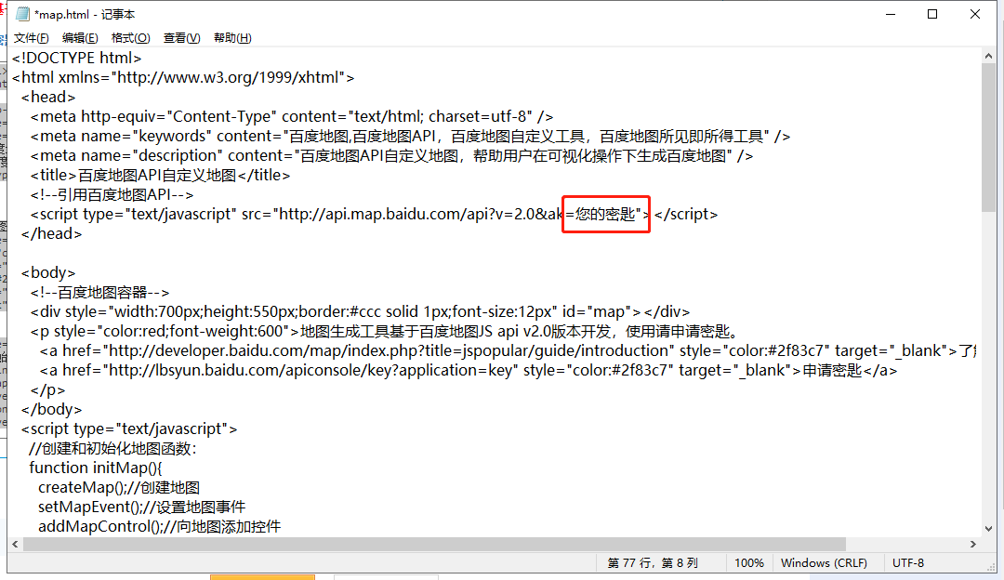Click the meta http-equiv="Content-Type" line
Screen dimensions: 1004x580
click(291, 116)
